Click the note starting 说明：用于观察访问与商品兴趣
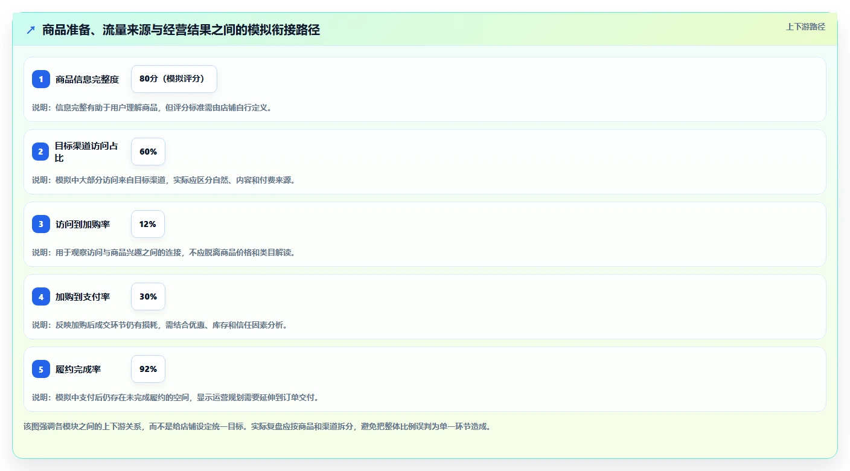 pyautogui.click(x=164, y=252)
